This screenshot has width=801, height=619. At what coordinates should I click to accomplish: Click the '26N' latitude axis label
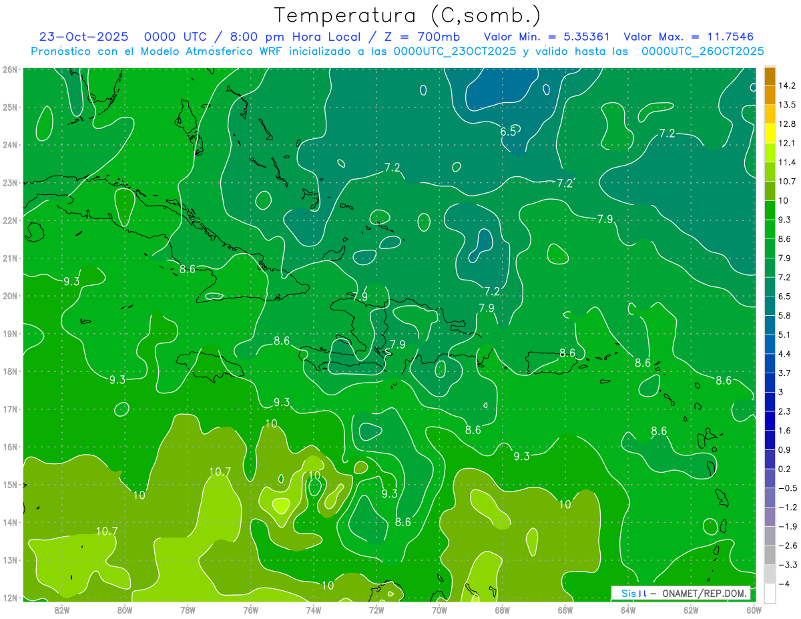(x=10, y=69)
